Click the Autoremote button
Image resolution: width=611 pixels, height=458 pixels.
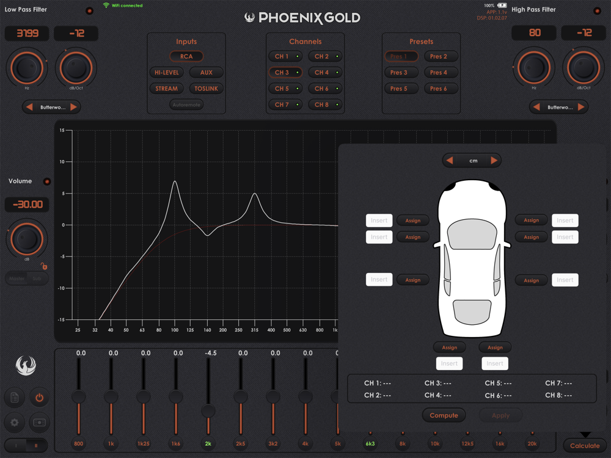[x=186, y=105]
